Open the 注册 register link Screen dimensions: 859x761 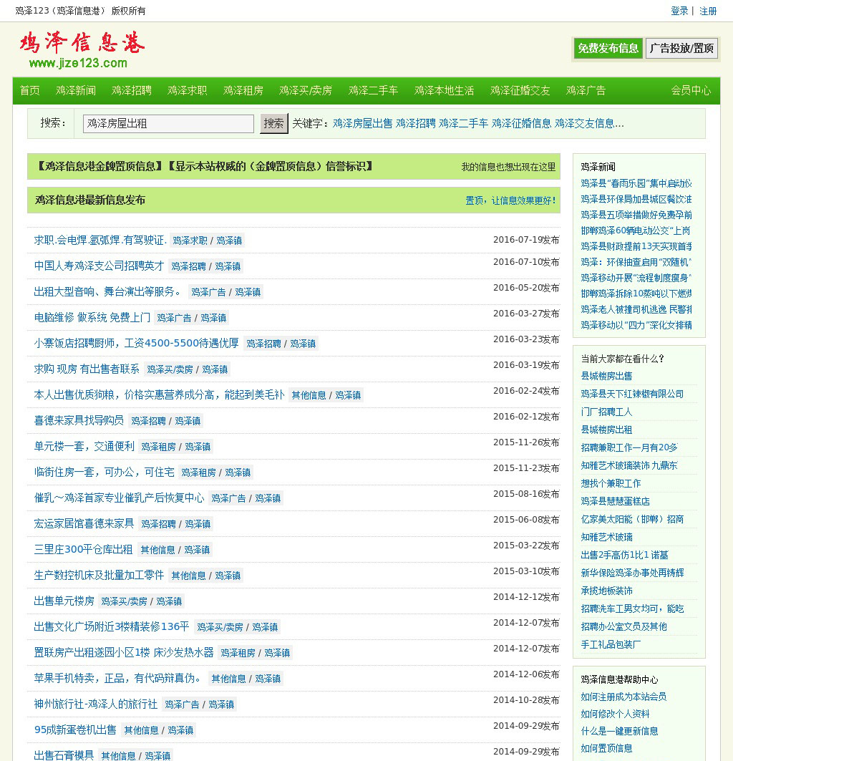point(708,11)
